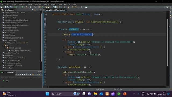
Task: Collapse the (default package) node
Action: point(5,48)
